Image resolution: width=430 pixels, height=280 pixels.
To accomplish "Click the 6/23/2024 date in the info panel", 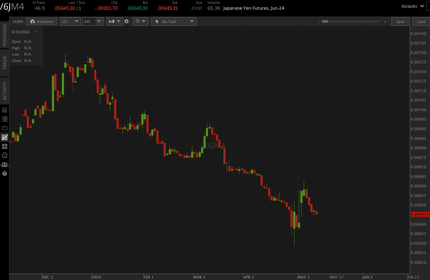I will (x=21, y=32).
